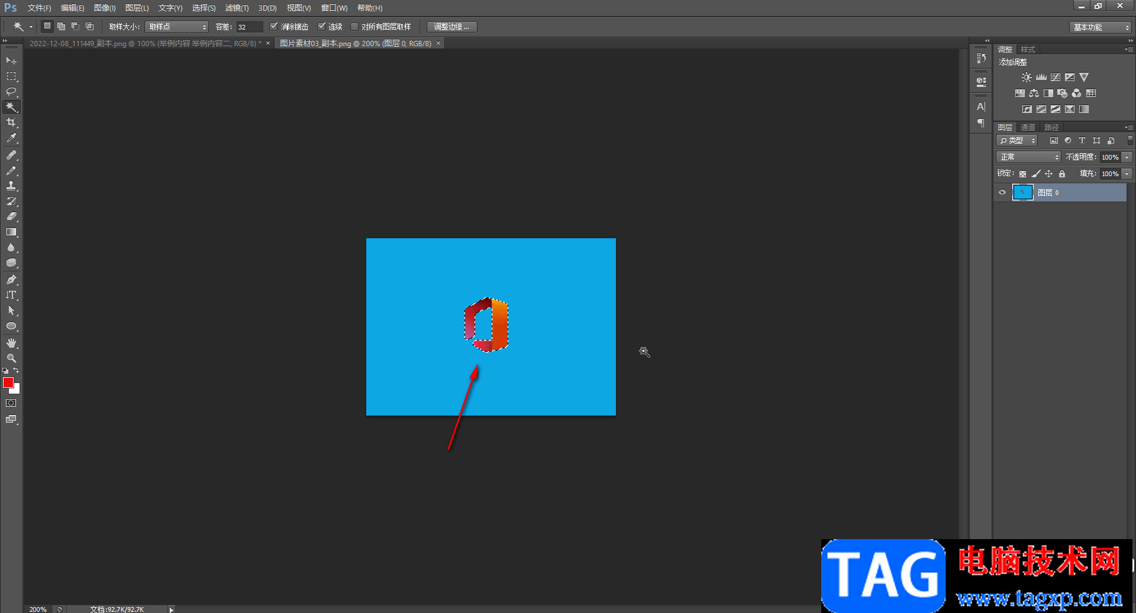Select the Rectangular Marquee tool
The height and width of the screenshot is (613, 1136).
coord(11,76)
